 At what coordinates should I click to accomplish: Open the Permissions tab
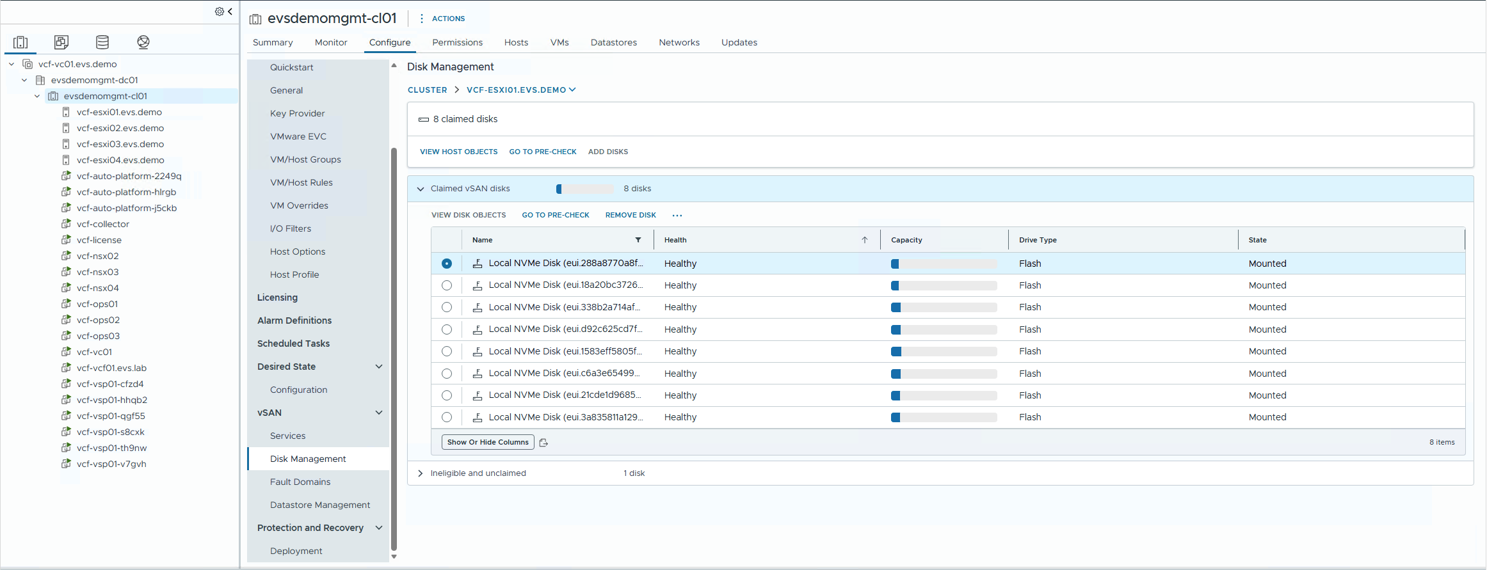tap(457, 42)
